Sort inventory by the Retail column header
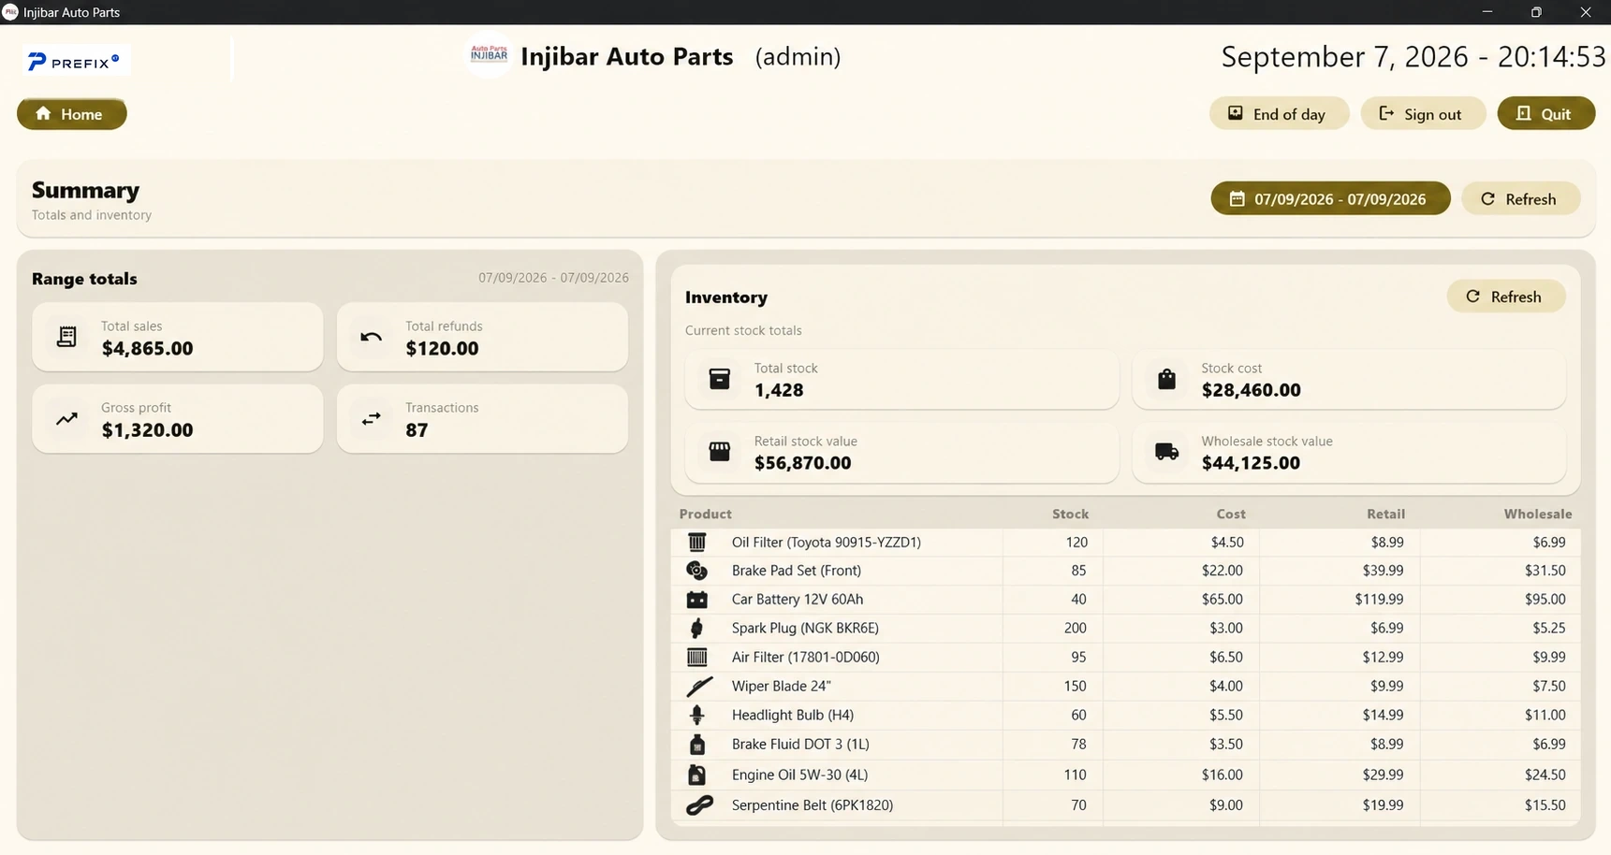Screen dimensions: 1611x855 coord(1385,514)
